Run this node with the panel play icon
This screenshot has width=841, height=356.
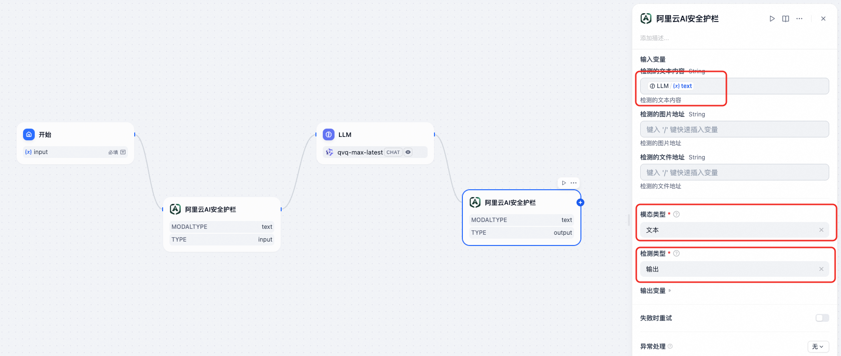coord(772,19)
